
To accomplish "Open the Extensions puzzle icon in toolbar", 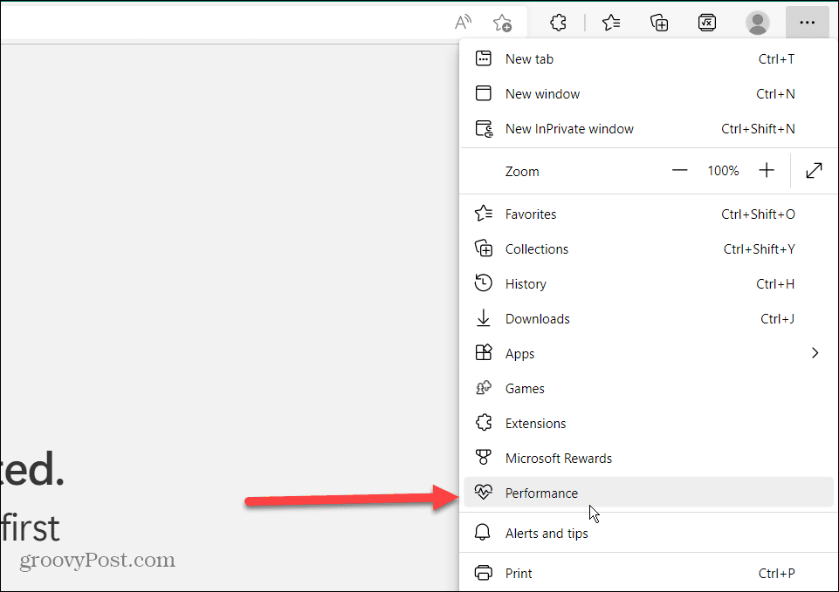I will tap(559, 23).
